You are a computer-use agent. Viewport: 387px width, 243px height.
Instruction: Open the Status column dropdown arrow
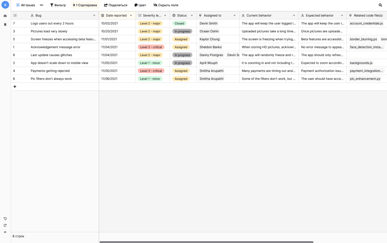tap(192, 15)
